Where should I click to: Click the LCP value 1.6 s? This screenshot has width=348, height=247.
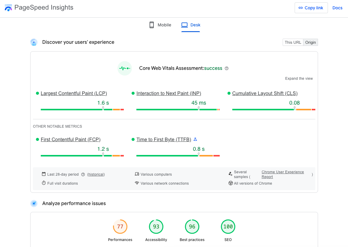pos(103,103)
